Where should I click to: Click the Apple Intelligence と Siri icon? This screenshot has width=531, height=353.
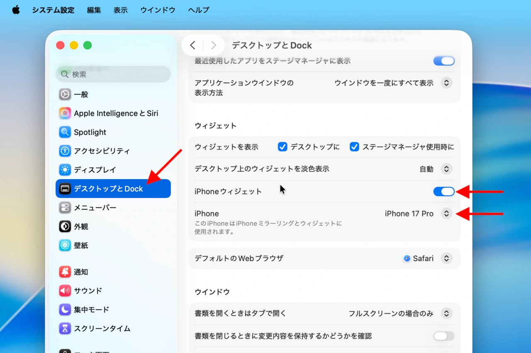[65, 113]
